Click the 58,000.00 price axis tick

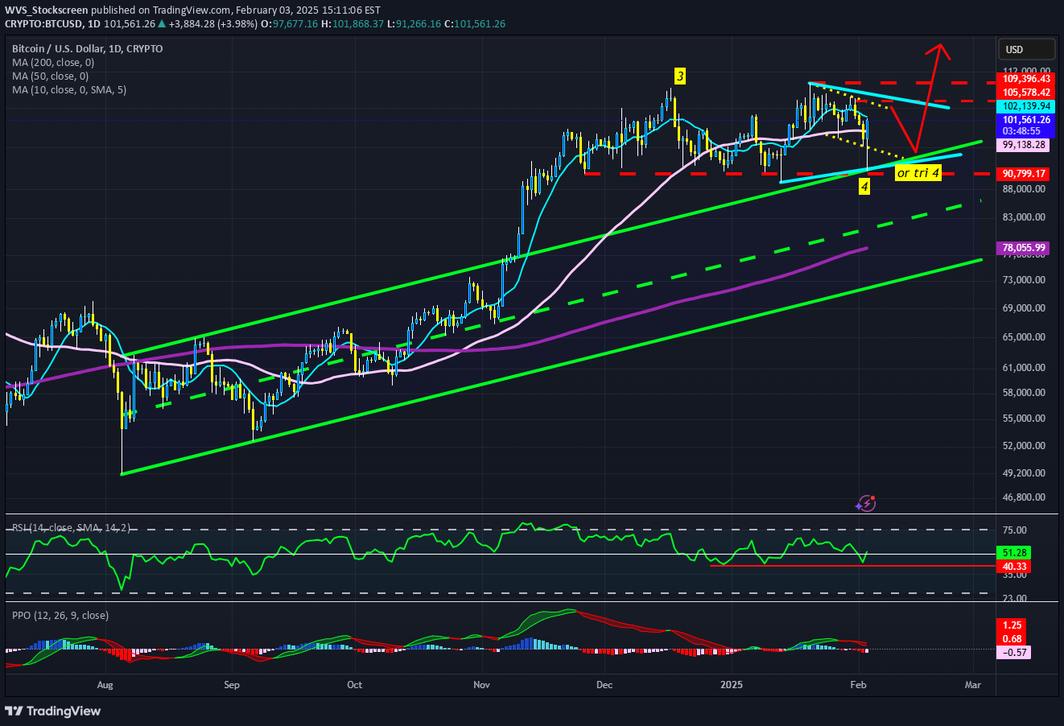click(1025, 393)
